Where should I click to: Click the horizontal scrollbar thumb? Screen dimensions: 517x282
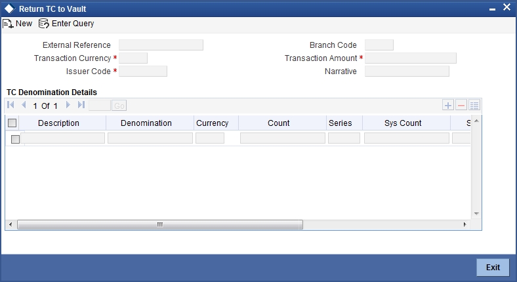pos(160,225)
